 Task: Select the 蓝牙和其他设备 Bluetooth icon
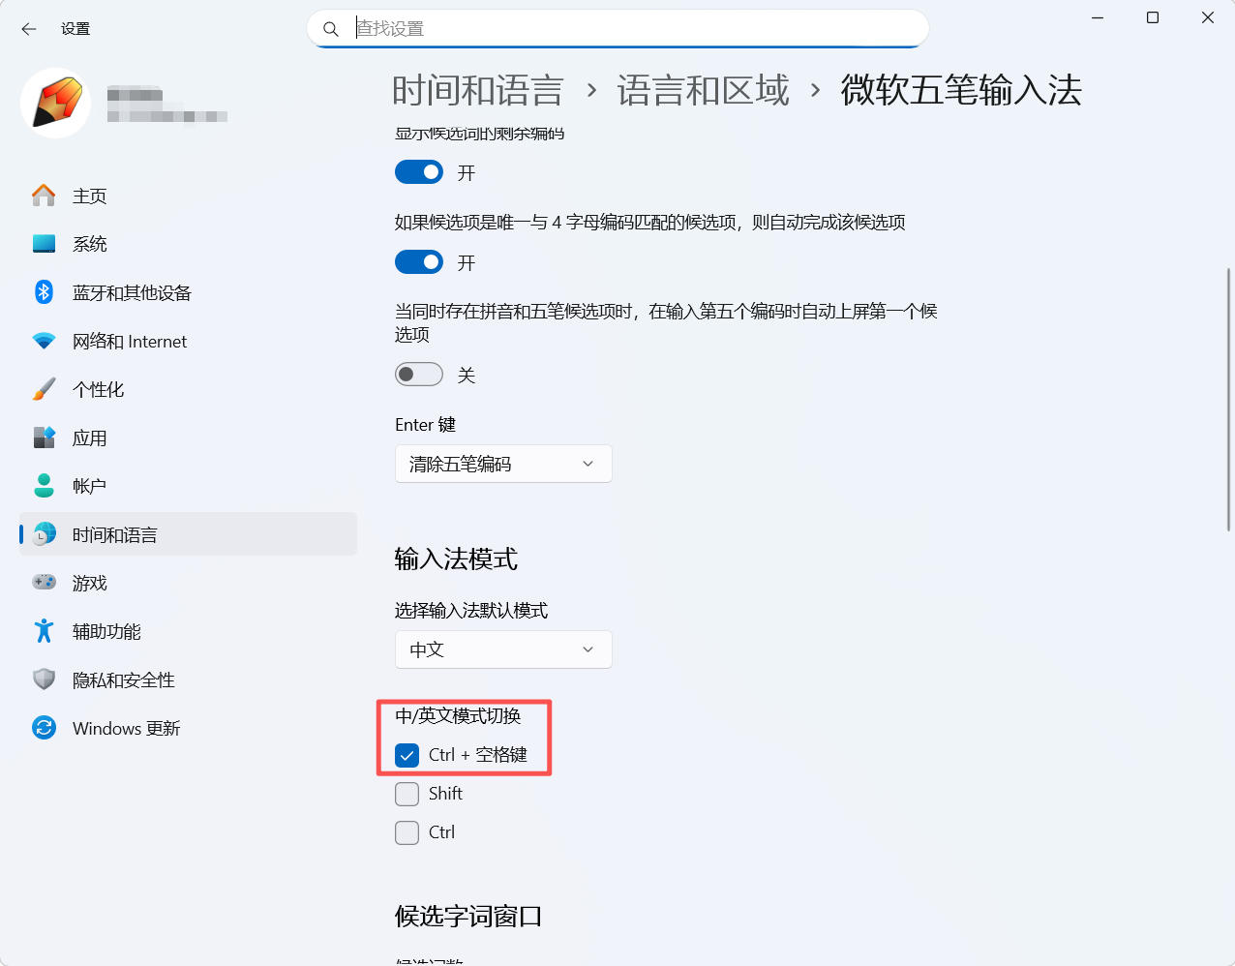[x=44, y=292]
